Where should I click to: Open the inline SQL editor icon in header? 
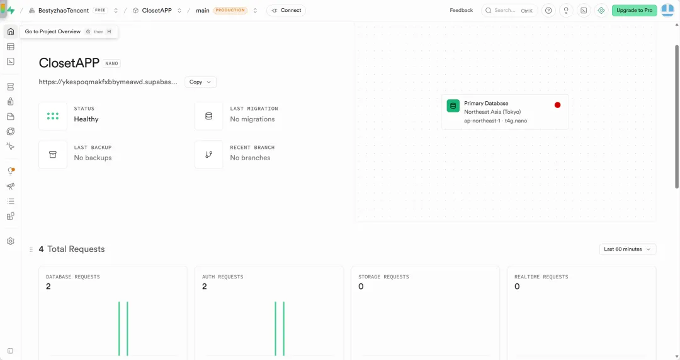point(584,11)
